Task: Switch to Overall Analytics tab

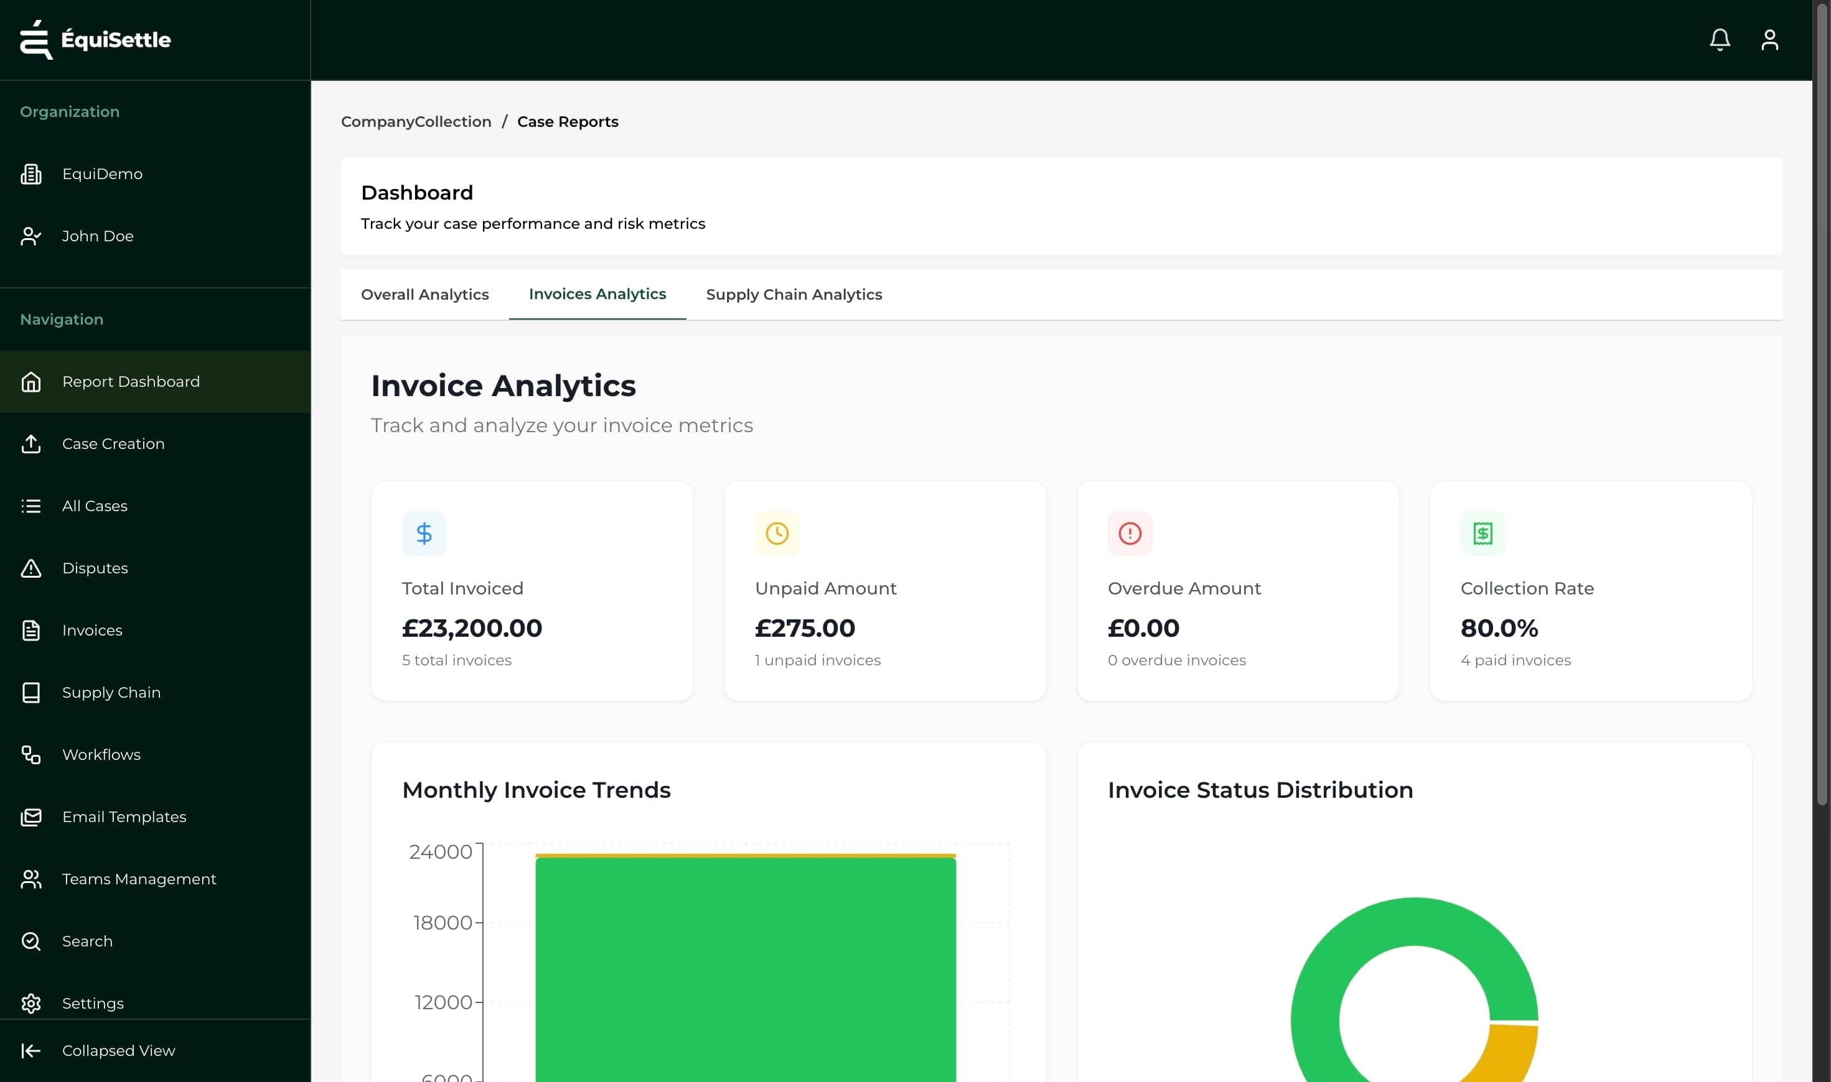Action: (424, 295)
